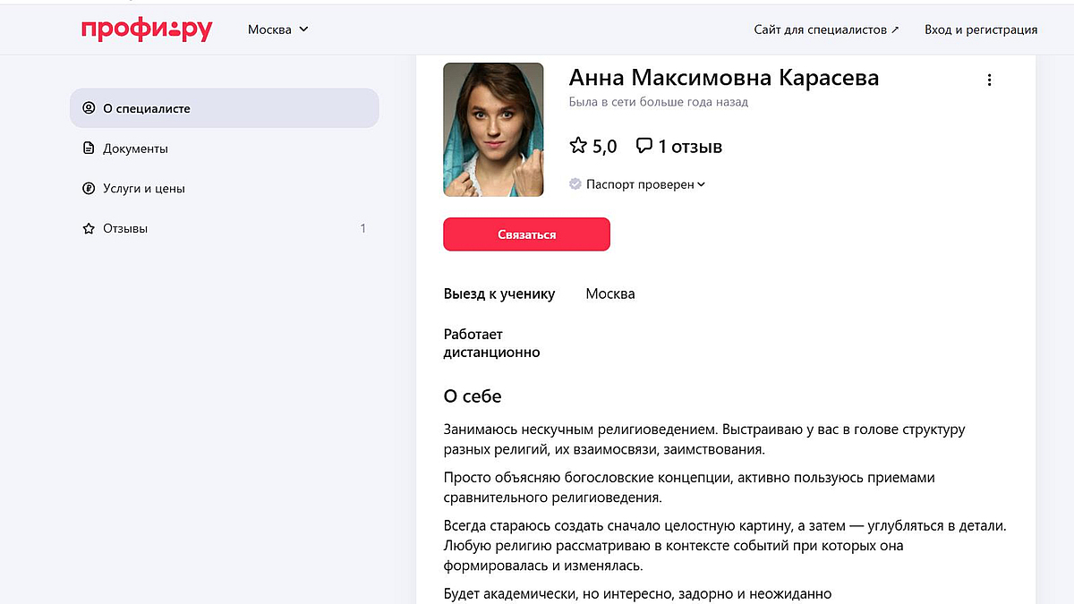Switch to the Отзывы section
1074x604 pixels.
click(125, 229)
